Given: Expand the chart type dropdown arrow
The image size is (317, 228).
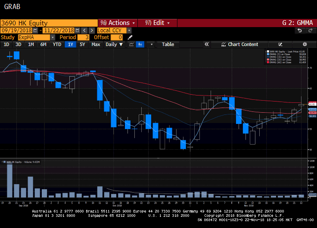Looking at the screenshot, I should point(152,44).
